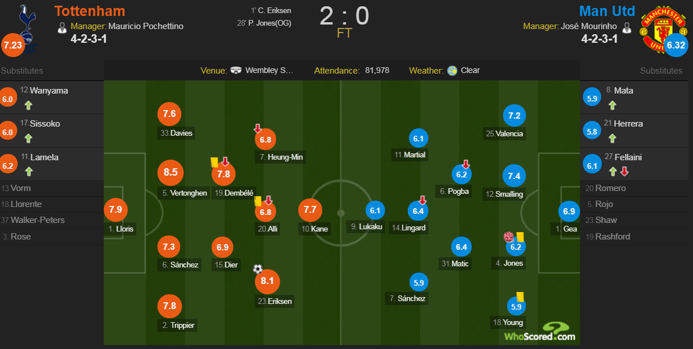Click the weather icon beside Clear
Screen dimensions: 693x349
tap(452, 71)
